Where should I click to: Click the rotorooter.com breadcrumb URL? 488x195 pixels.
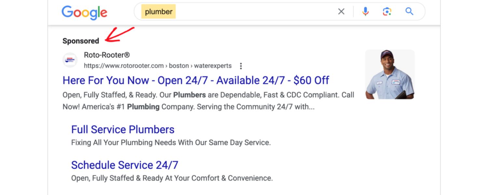tap(123, 66)
